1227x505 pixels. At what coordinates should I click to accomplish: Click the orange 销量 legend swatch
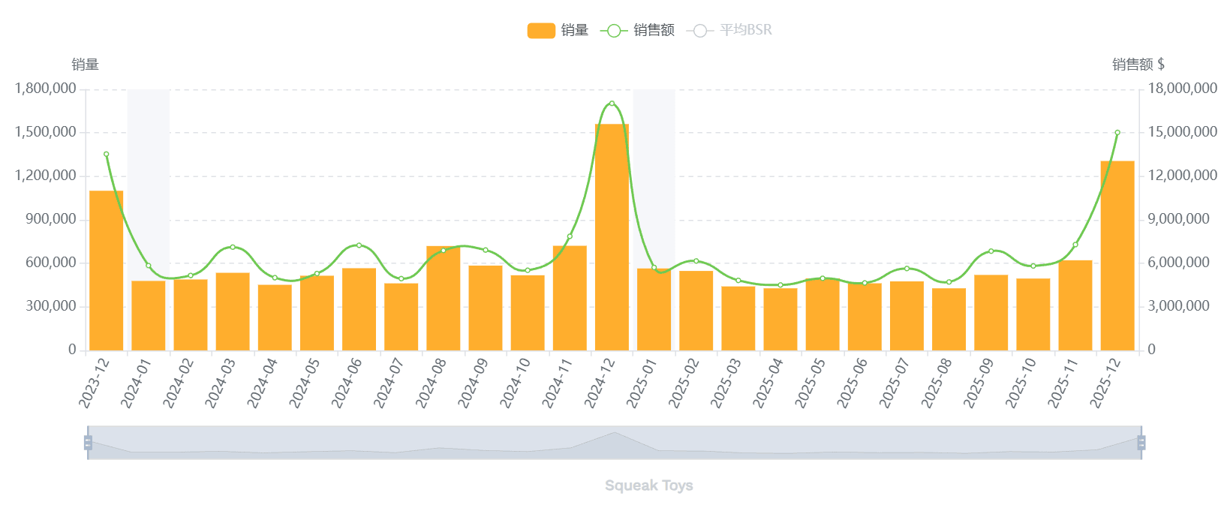[x=541, y=30]
